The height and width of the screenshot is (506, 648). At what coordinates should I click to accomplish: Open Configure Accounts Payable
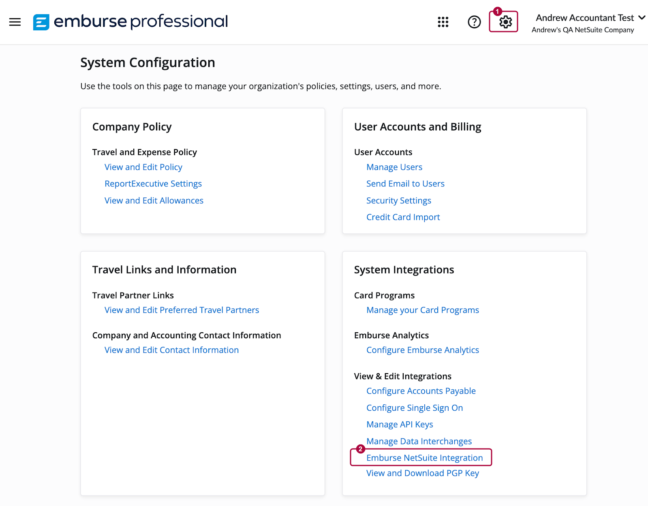(421, 391)
